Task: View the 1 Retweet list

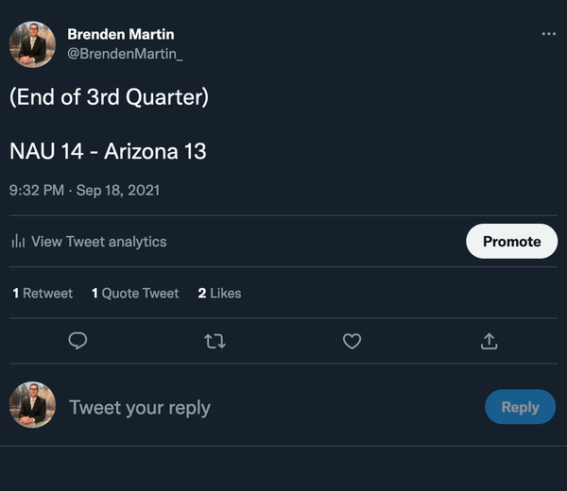Action: 43,294
